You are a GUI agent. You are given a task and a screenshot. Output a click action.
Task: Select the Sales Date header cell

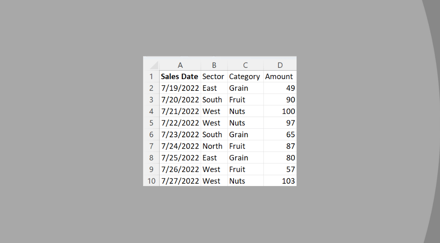tap(180, 76)
